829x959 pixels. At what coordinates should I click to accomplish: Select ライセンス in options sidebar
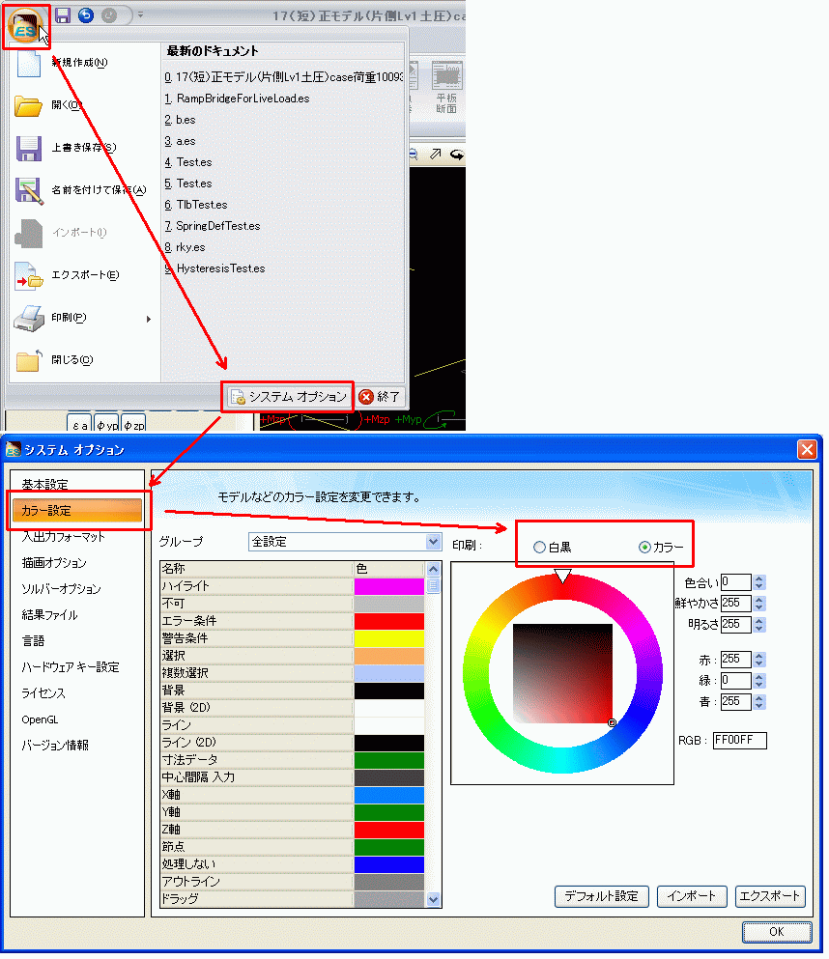point(43,693)
